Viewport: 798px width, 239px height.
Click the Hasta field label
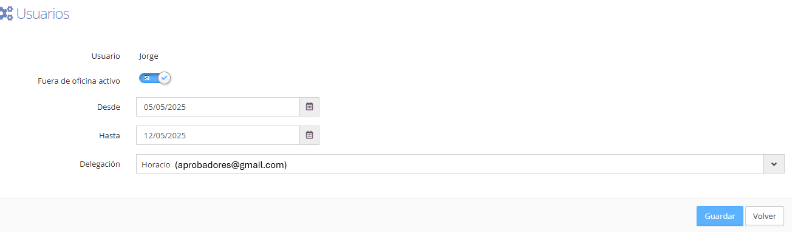click(x=109, y=135)
